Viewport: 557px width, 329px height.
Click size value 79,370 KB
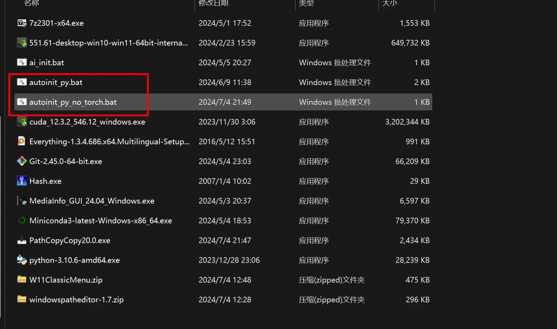click(413, 220)
